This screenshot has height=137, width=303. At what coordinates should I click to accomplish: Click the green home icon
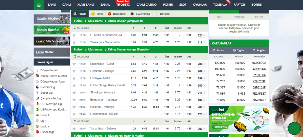point(38,5)
